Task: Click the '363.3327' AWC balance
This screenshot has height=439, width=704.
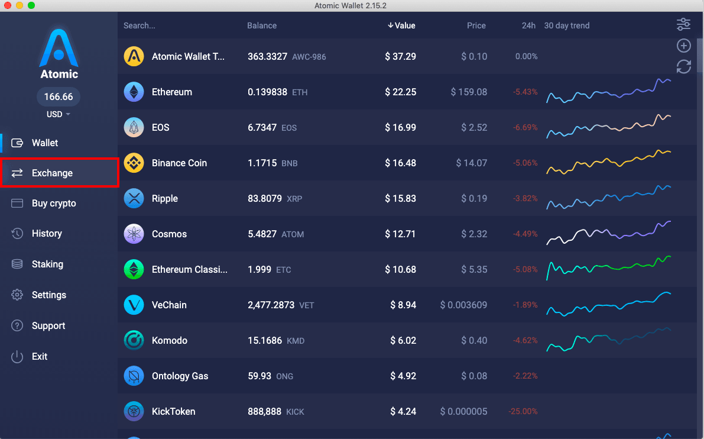Action: click(x=268, y=57)
